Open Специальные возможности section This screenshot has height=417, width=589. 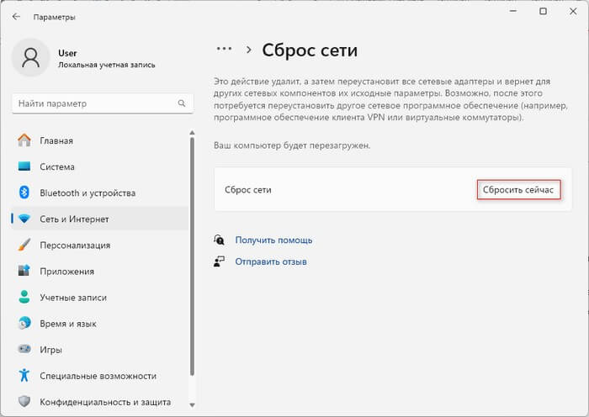coord(98,375)
